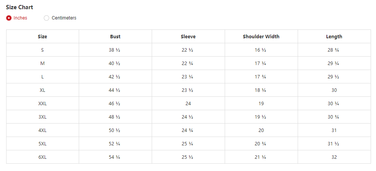This screenshot has height=171, width=376.
Task: Click the XXL size cell
Action: [42, 104]
